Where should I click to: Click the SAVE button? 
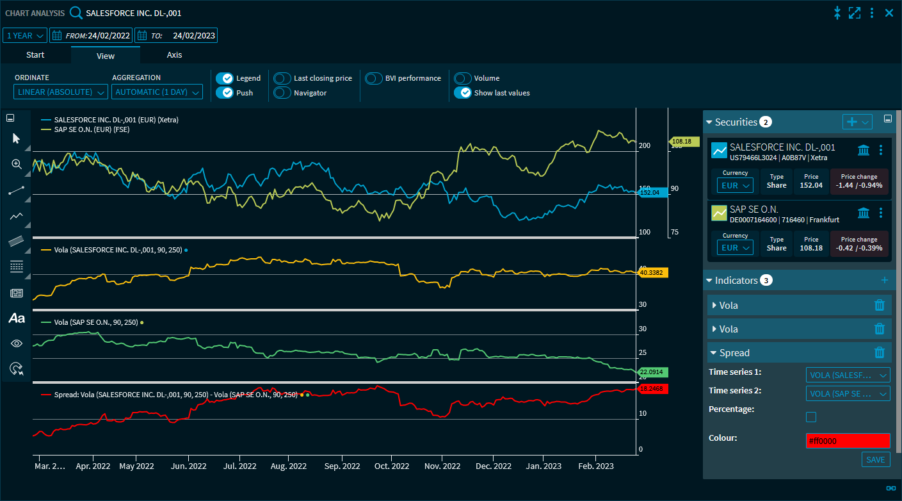[875, 459]
